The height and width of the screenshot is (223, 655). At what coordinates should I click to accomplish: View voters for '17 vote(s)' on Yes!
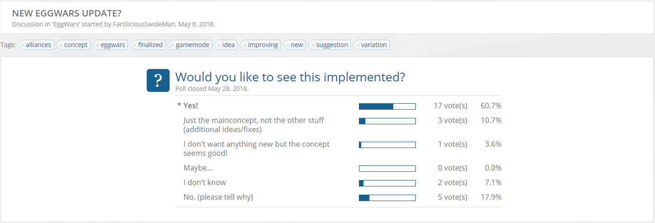451,106
